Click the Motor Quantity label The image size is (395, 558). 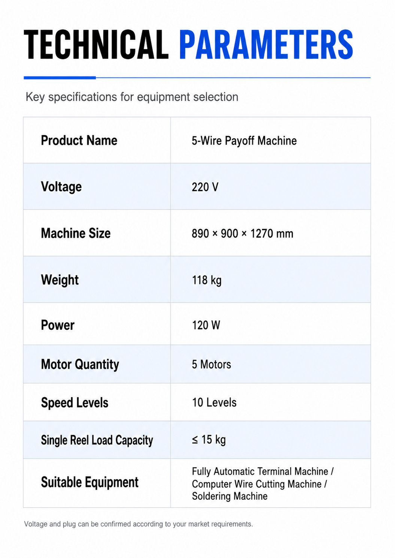tap(80, 364)
